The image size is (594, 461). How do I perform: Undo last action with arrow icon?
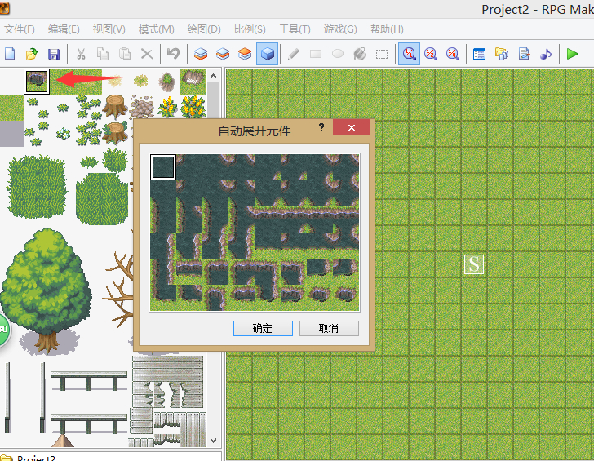(174, 54)
